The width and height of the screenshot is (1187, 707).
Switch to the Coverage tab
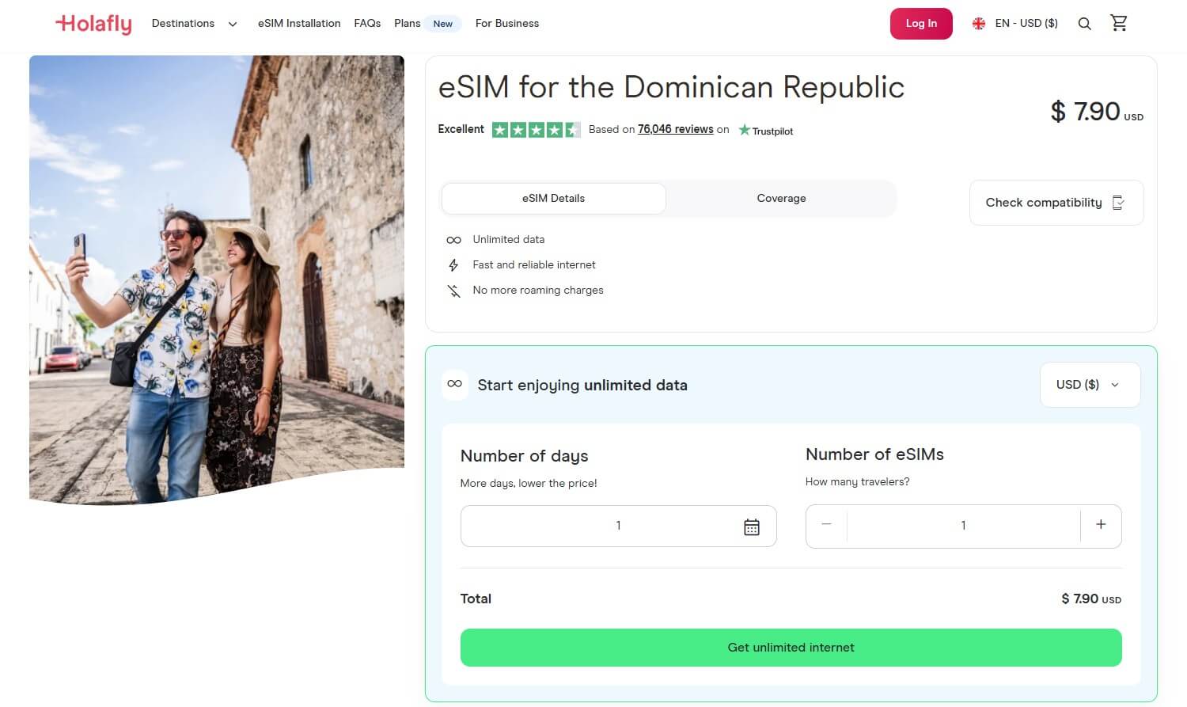[x=781, y=199]
